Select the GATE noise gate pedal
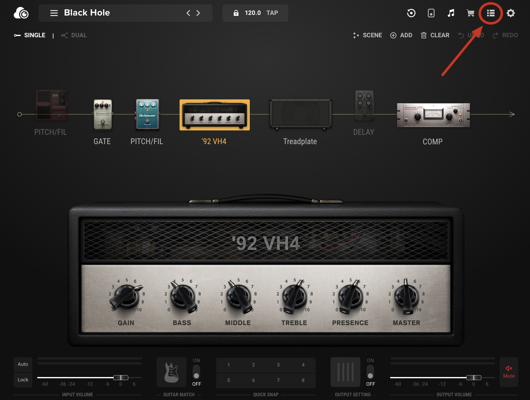The height and width of the screenshot is (400, 530). tap(103, 115)
